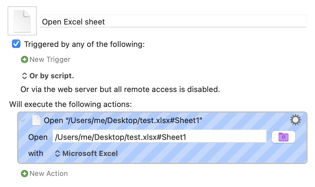Open the action gear menu
This screenshot has height=187, width=315.
click(x=295, y=120)
